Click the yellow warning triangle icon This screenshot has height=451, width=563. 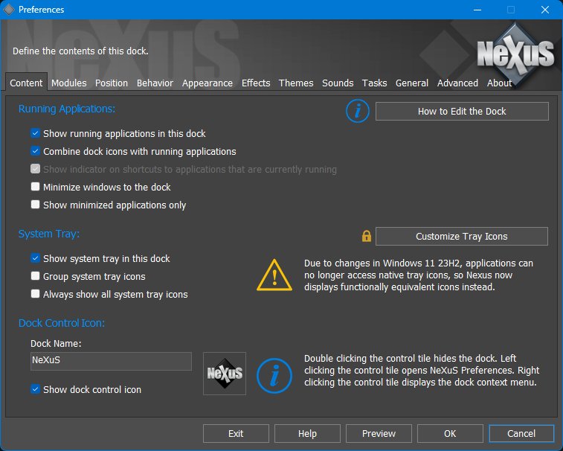274,275
